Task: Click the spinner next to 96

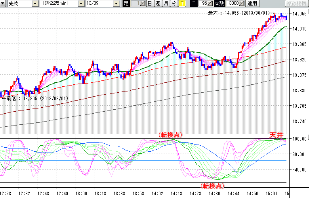Action: click(x=211, y=4)
